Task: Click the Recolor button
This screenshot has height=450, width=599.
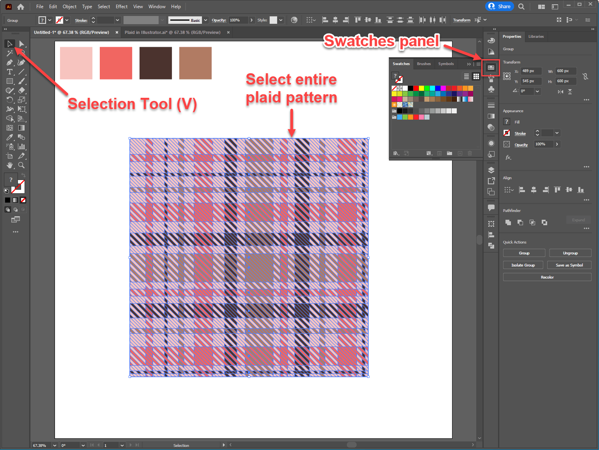Action: coord(547,277)
